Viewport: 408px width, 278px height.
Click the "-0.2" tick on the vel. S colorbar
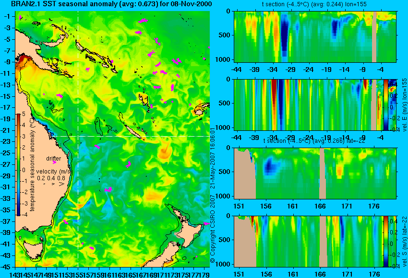[395, 255]
